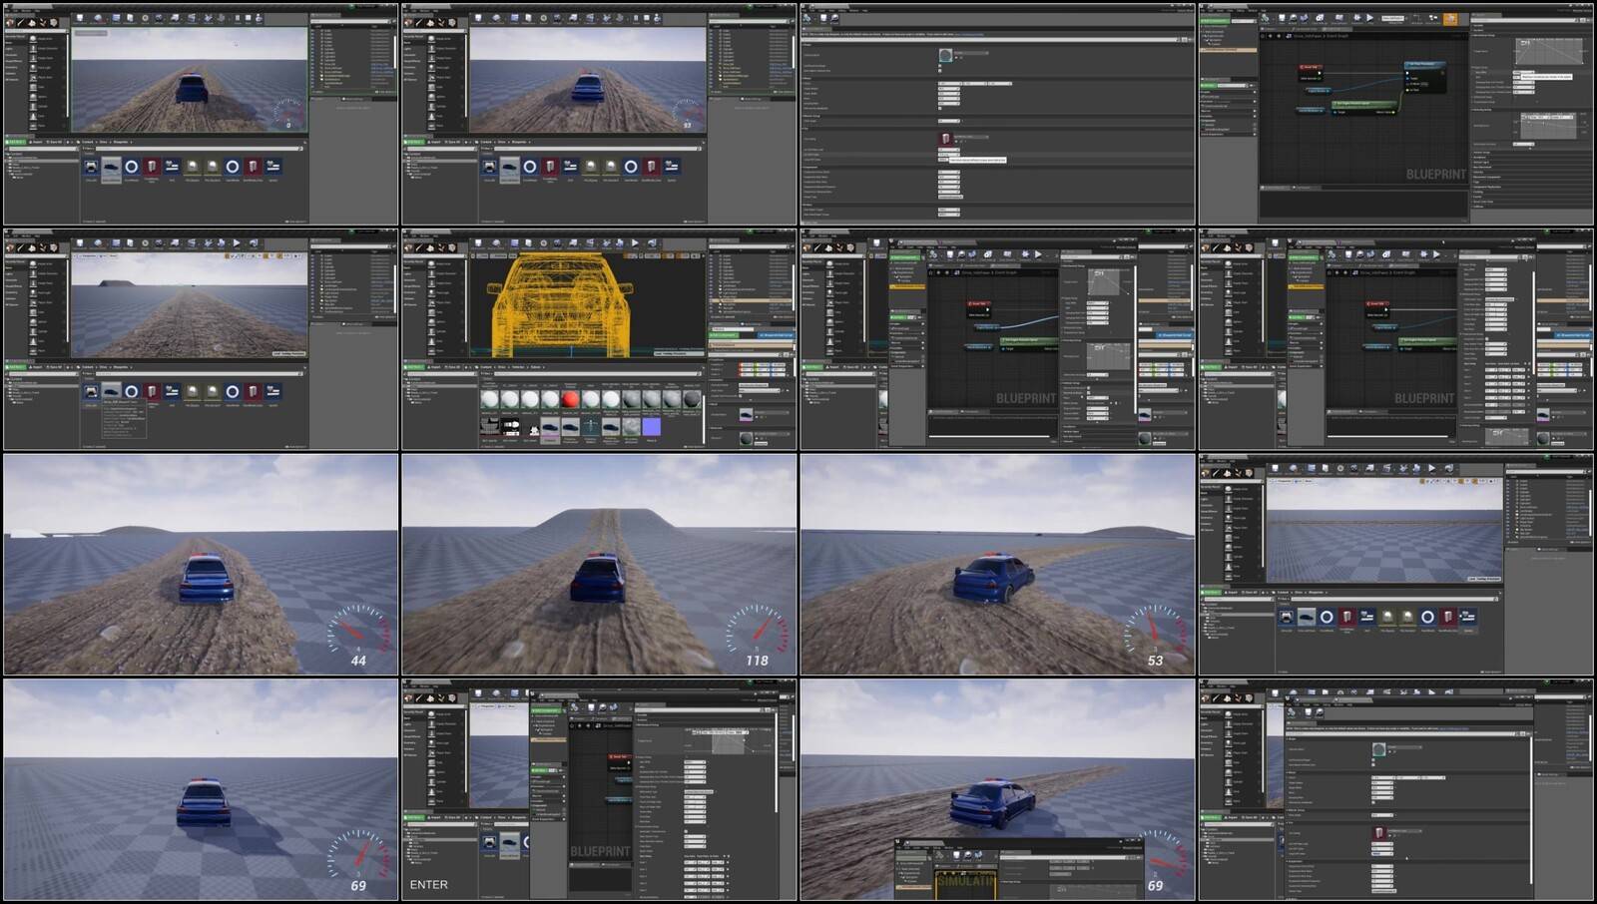Toggle visibility eye of first World Outliner actor
Screen dimensions: 1597x904
313,31
